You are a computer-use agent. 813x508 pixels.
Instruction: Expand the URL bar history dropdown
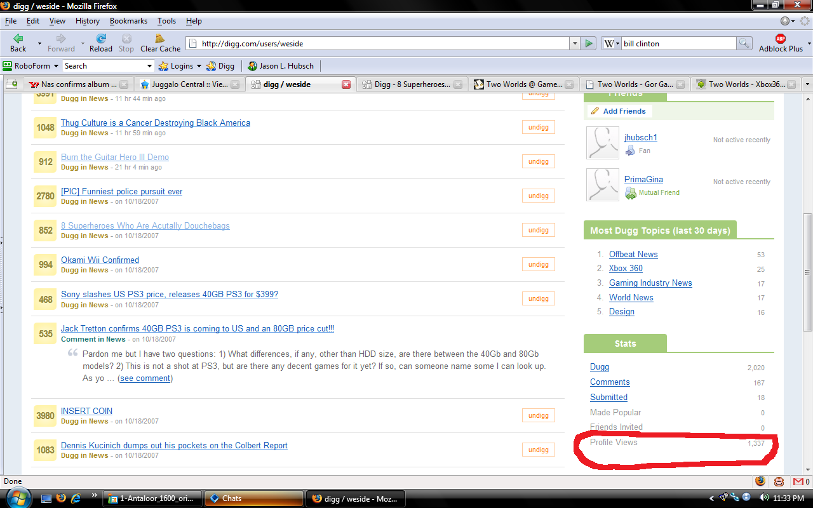coord(575,44)
